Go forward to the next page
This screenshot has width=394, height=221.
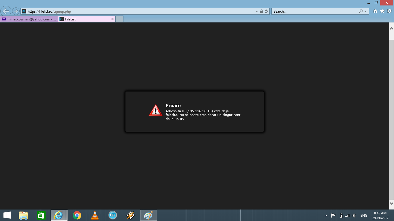(16, 11)
